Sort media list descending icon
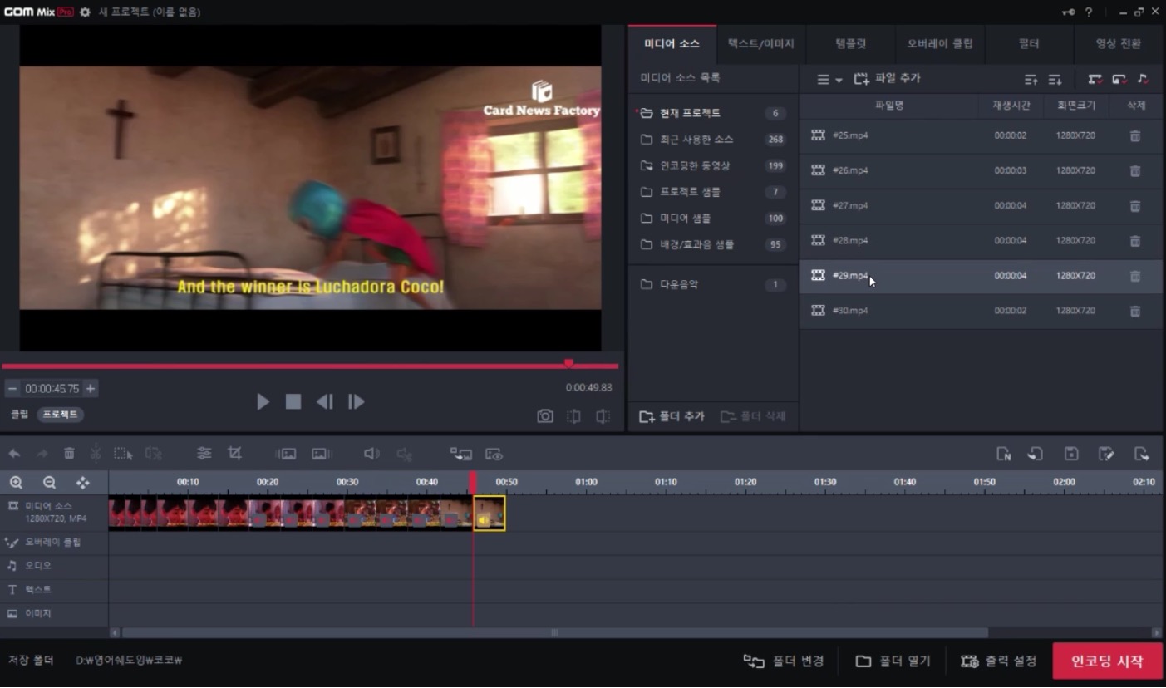The image size is (1166, 688). [x=1055, y=80]
